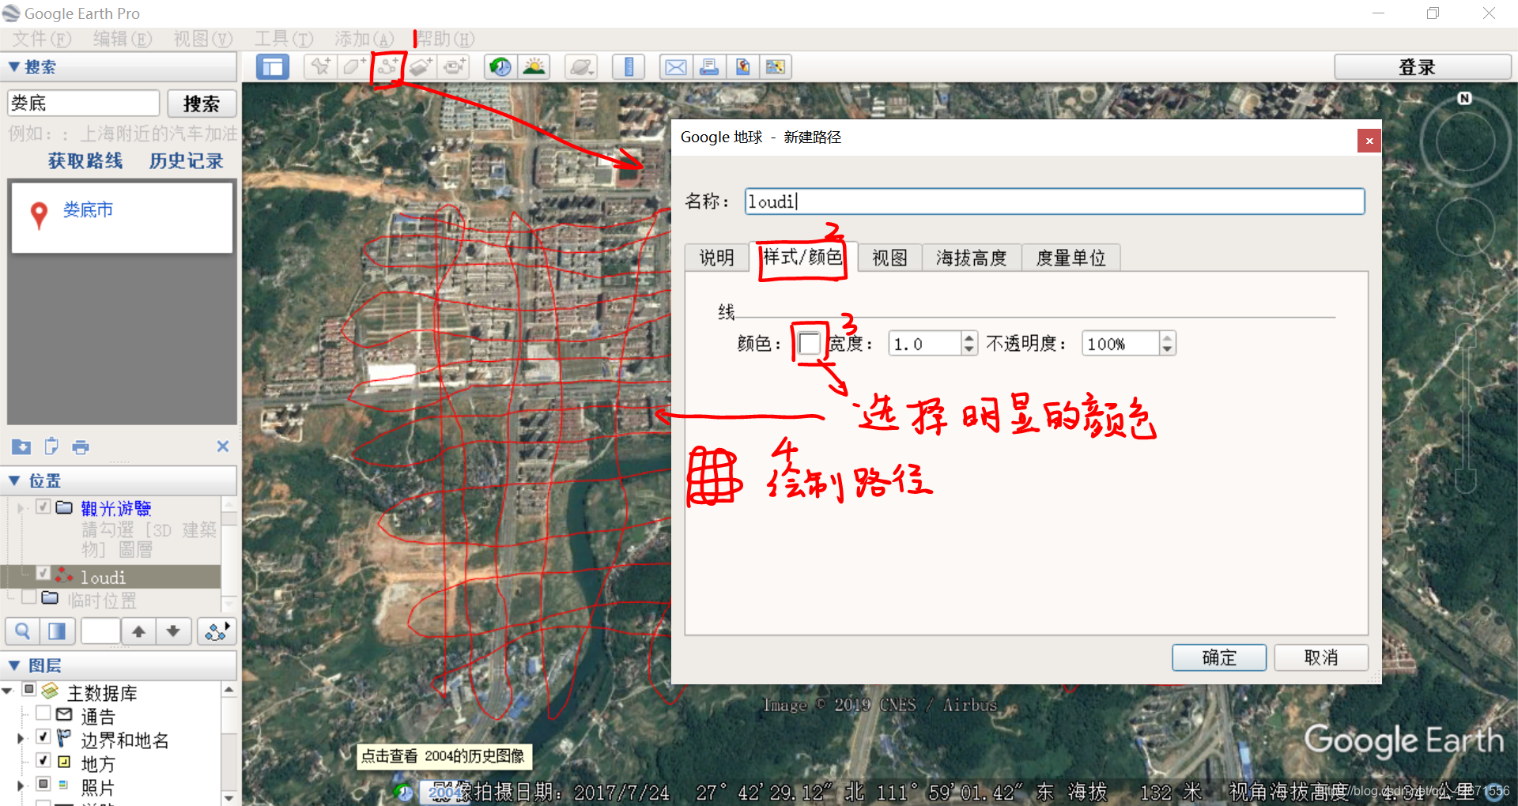1518x806 pixels.
Task: Switch to the 海拔高度 tab
Action: (x=972, y=258)
